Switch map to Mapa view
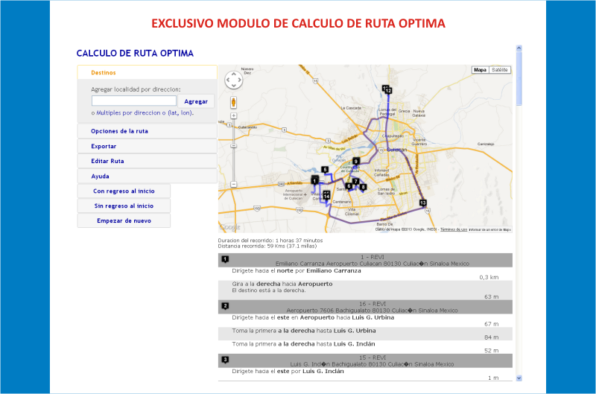Viewport: 596px width, 394px height. (481, 70)
